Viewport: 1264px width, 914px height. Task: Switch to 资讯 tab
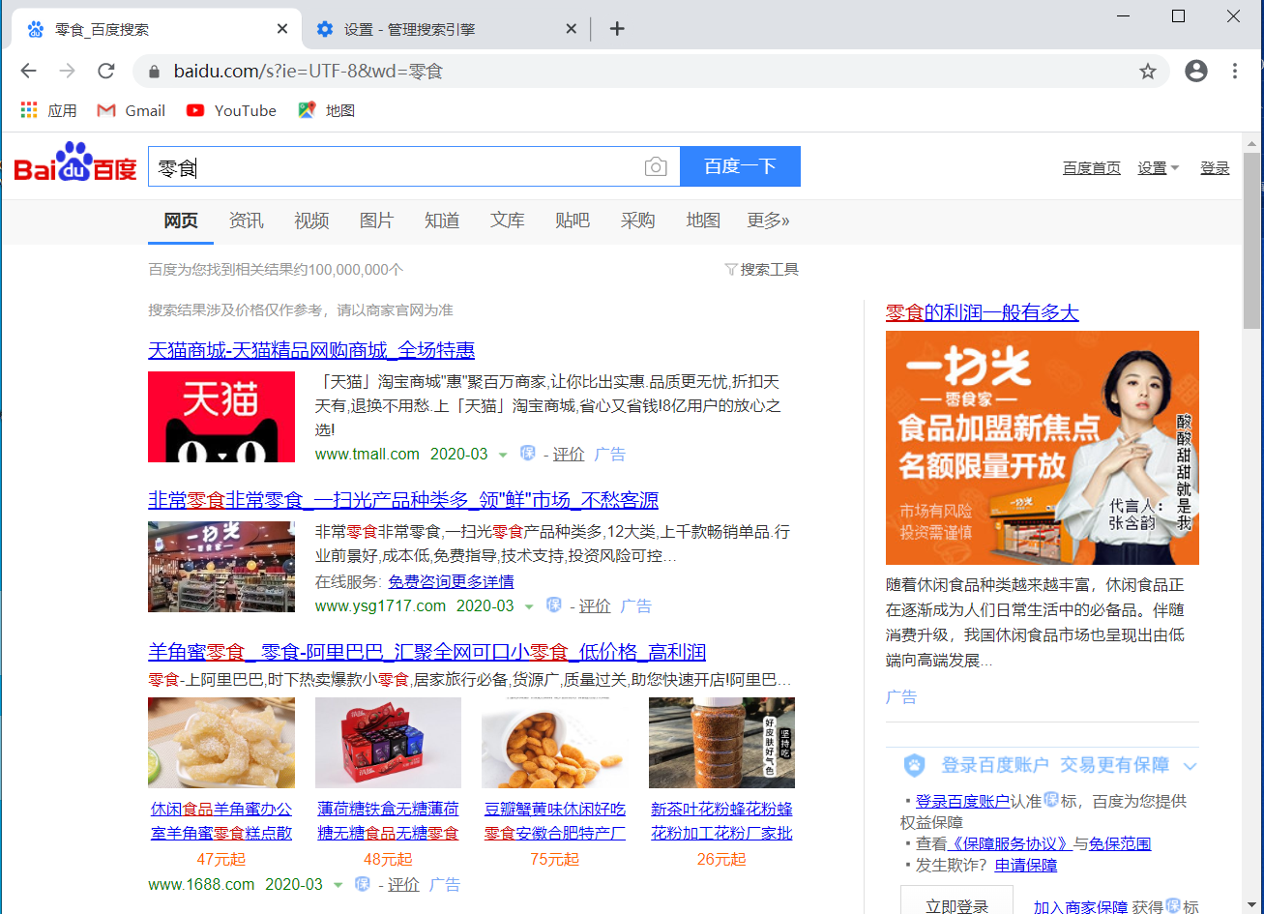point(246,221)
